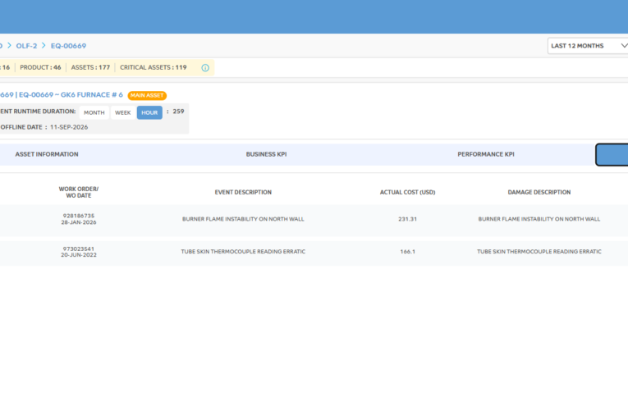The width and height of the screenshot is (628, 406).
Task: Click damage description Tube Skin Thermocouple Erratic
Action: 539,252
